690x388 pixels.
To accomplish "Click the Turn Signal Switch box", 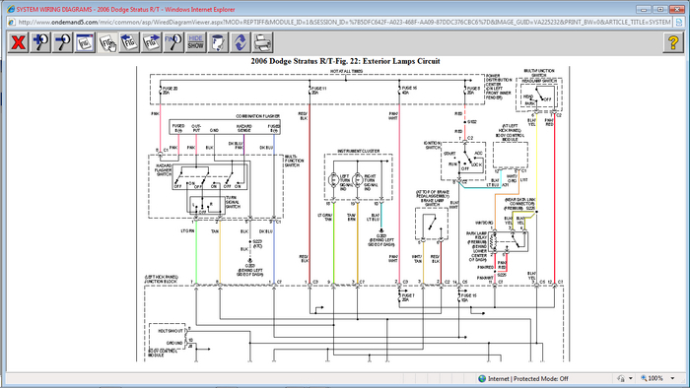I will click(207, 205).
